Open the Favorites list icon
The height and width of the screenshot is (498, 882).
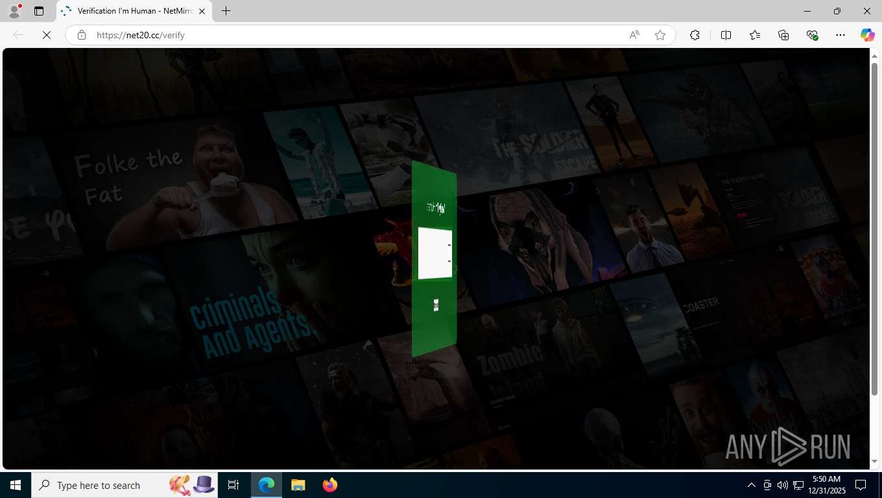click(755, 35)
